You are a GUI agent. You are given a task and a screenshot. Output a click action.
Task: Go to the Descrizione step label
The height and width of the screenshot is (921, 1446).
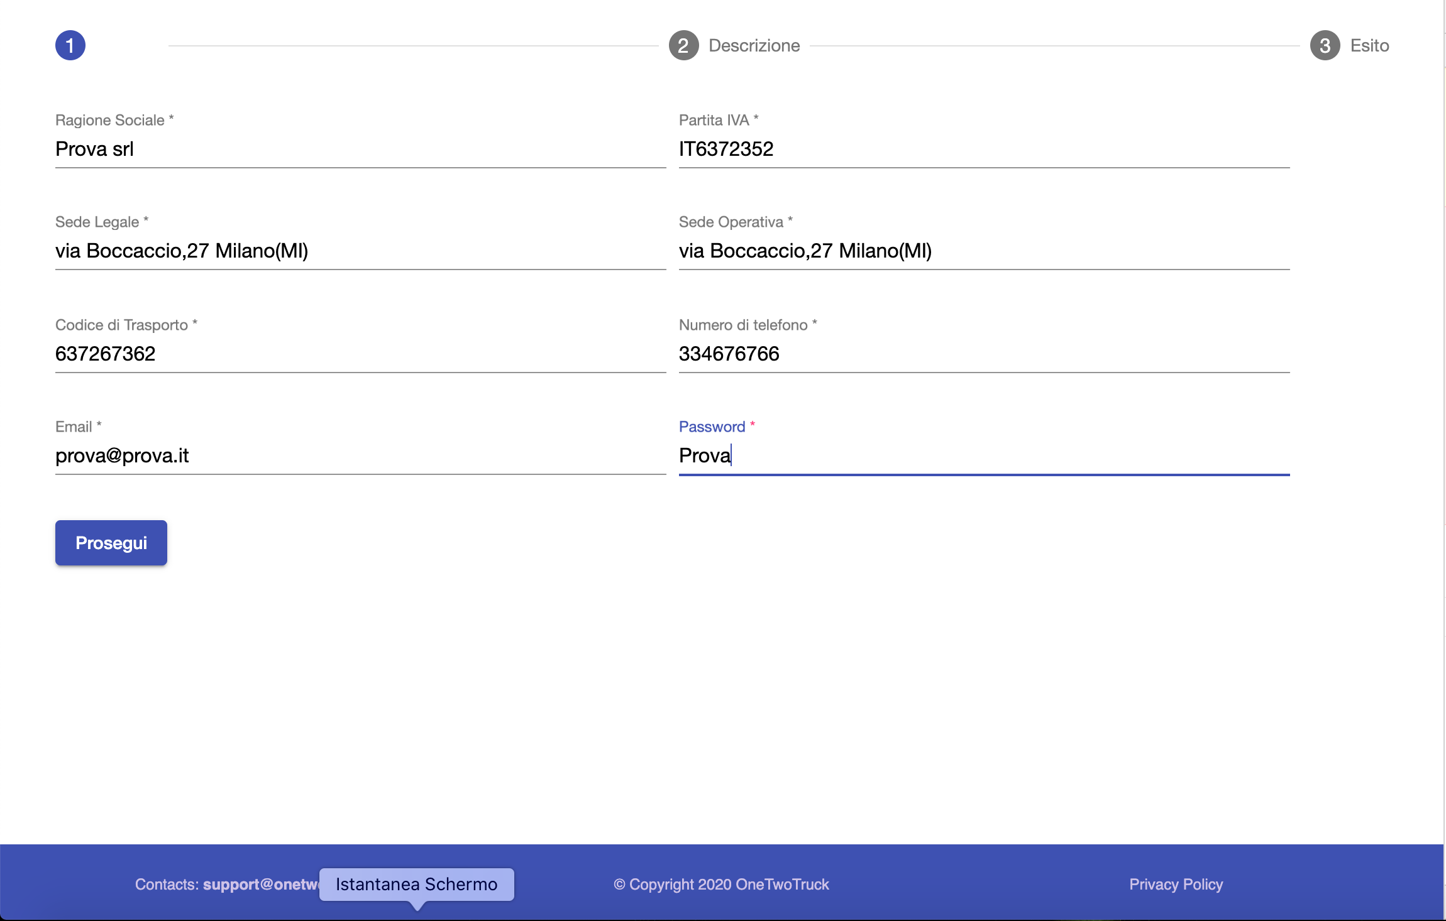754,45
